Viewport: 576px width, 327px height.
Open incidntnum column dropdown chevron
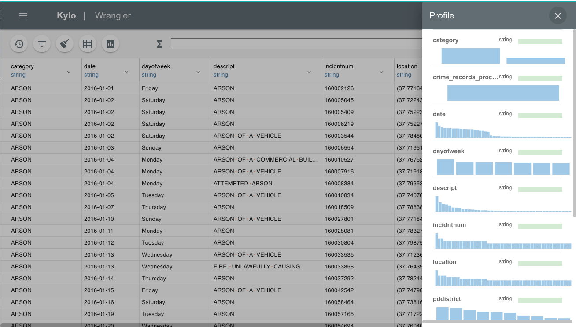(x=382, y=72)
